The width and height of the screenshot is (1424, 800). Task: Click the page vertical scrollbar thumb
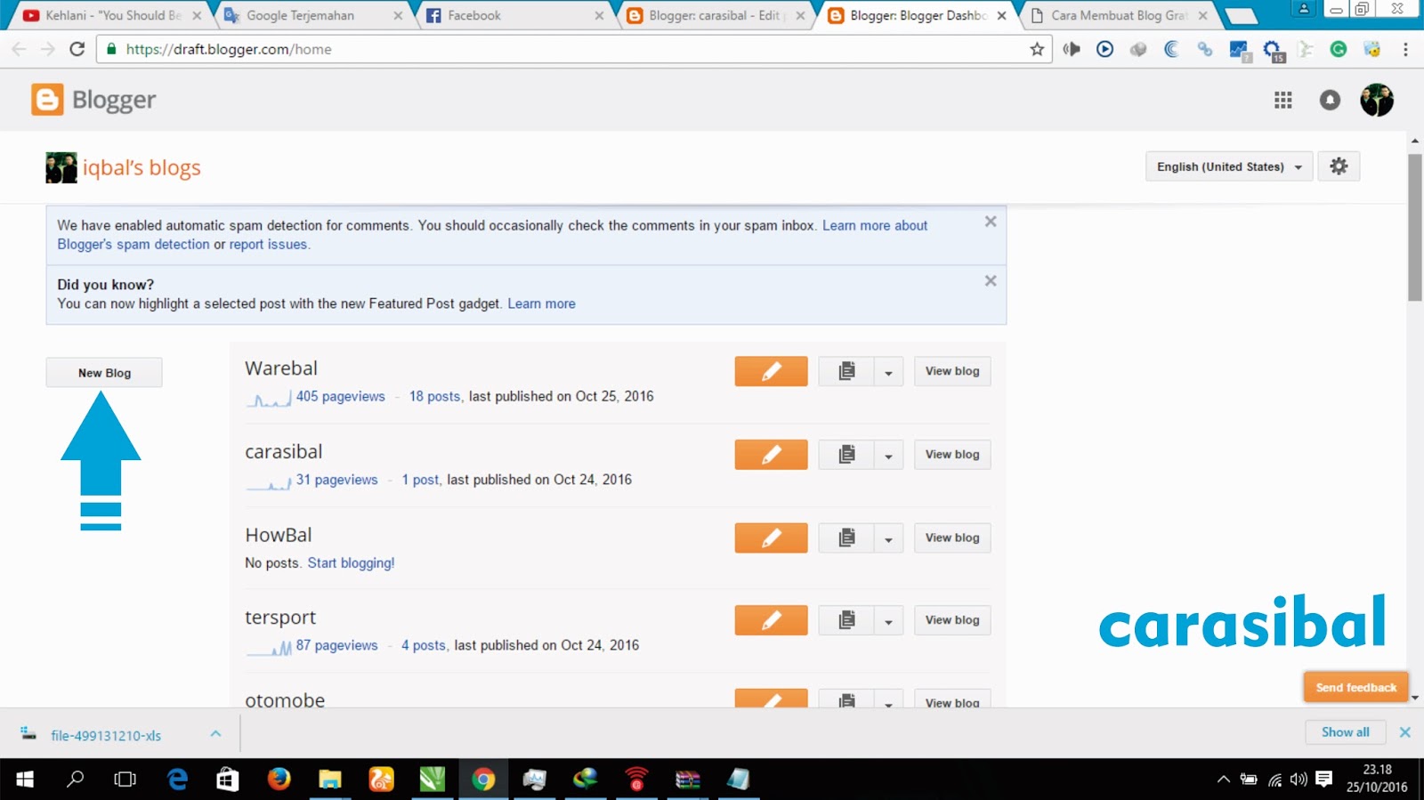pos(1415,227)
